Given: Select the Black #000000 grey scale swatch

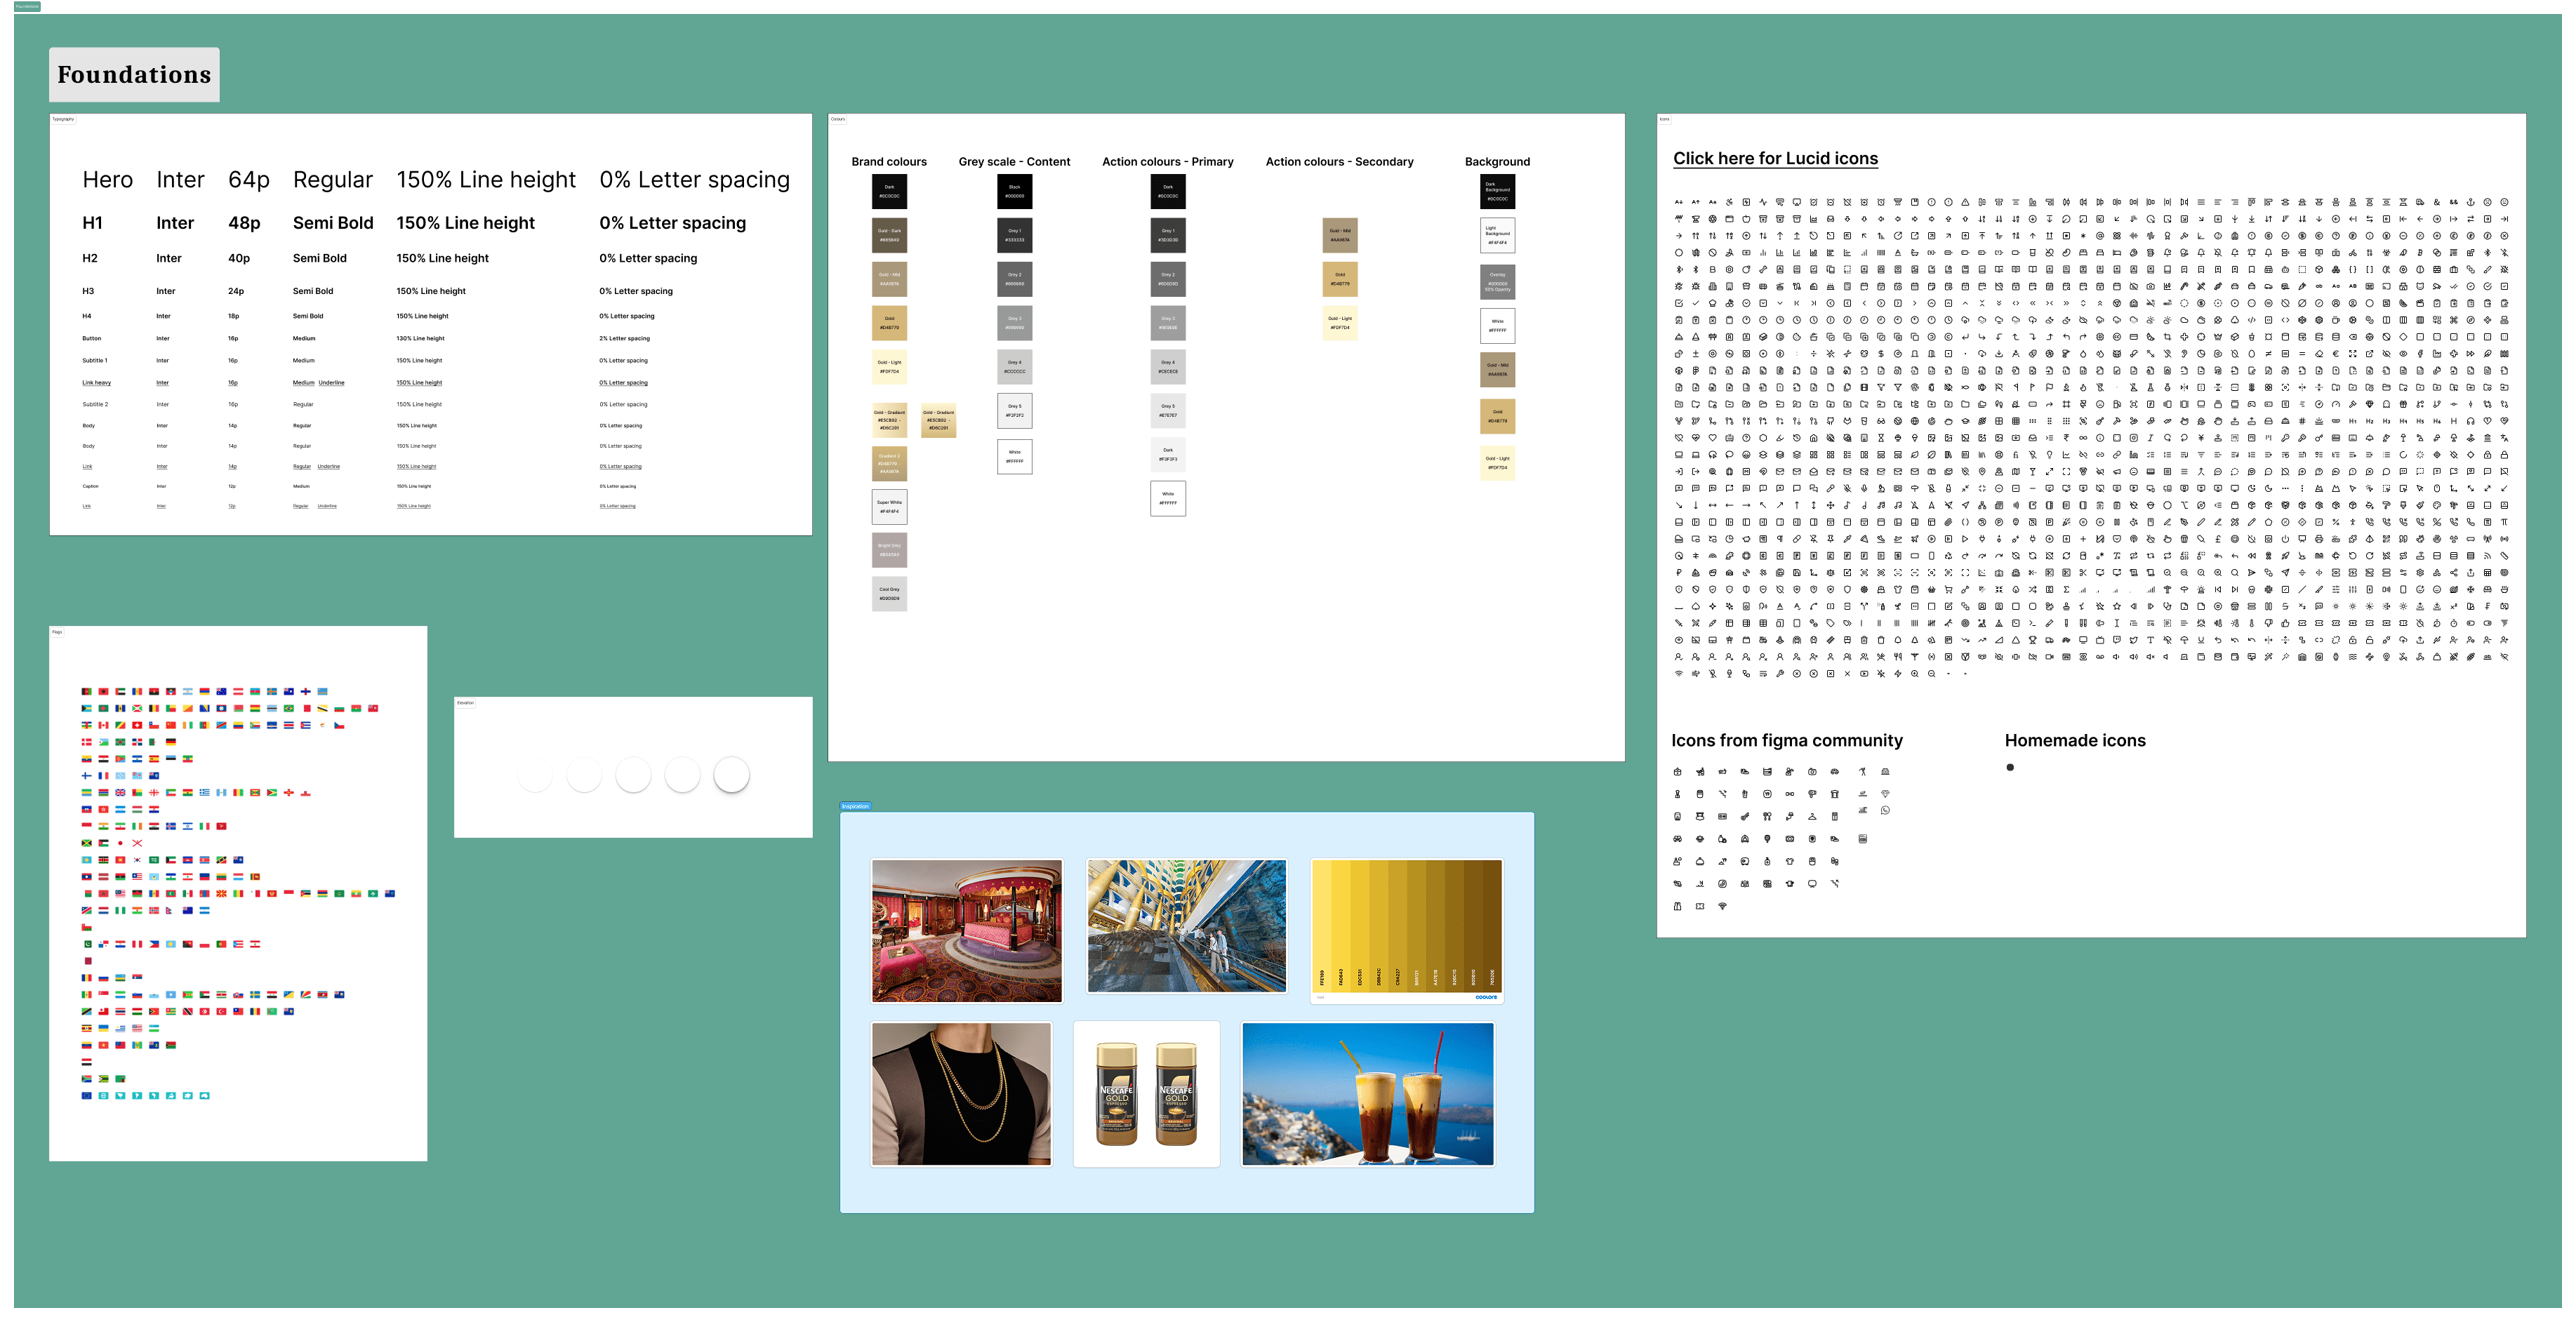Looking at the screenshot, I should tap(1014, 191).
